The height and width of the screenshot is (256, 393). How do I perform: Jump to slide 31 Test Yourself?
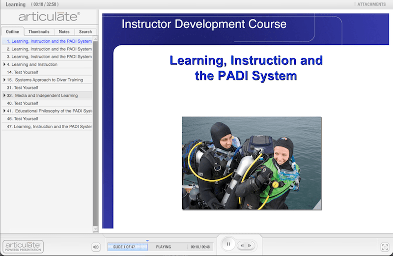click(x=47, y=87)
